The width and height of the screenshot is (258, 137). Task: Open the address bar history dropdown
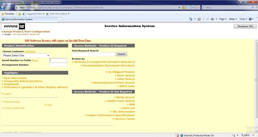click(179, 7)
